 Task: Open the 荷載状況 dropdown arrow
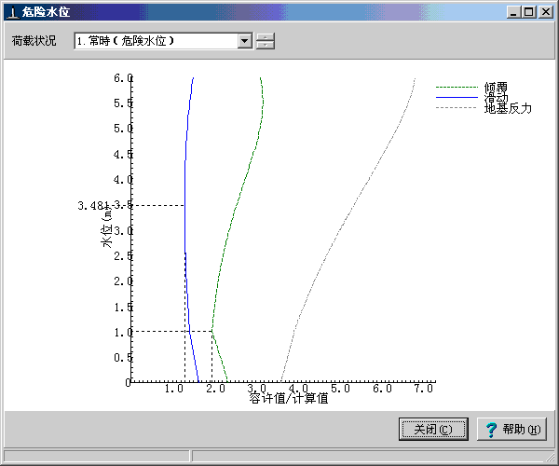click(x=244, y=41)
